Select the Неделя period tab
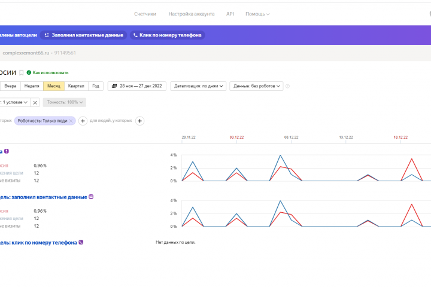Screen dimensions: 431x287 (x=32, y=86)
